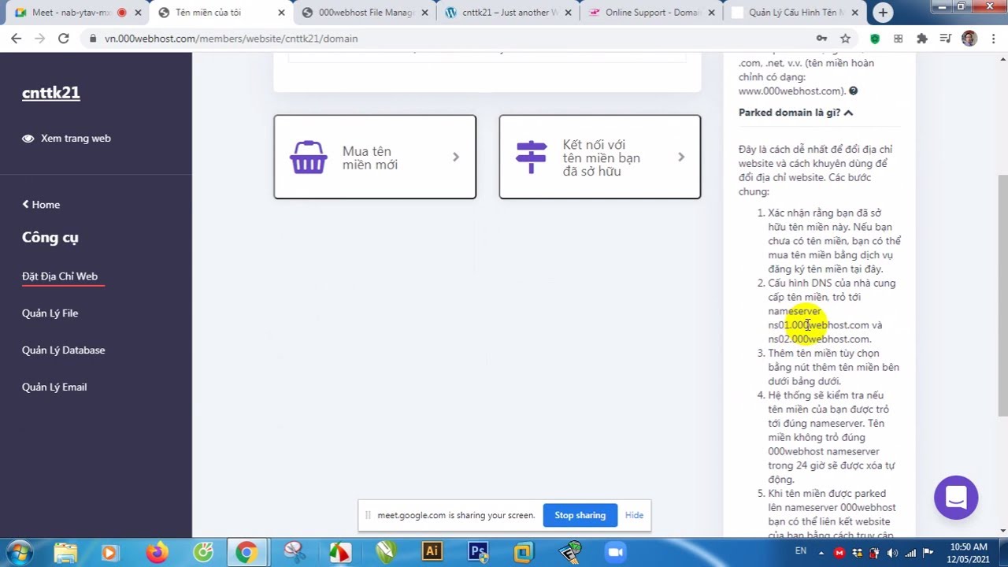This screenshot has height=567, width=1008.
Task: Open the Mua tên miền mới card
Action: 375,157
